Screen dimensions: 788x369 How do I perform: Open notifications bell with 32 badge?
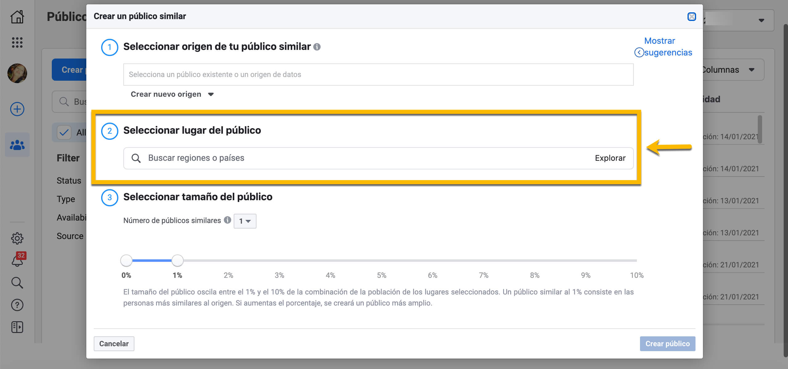[17, 261]
